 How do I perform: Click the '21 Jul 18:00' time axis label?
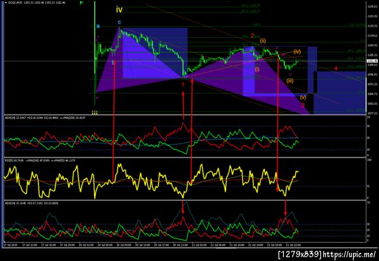click(275, 245)
